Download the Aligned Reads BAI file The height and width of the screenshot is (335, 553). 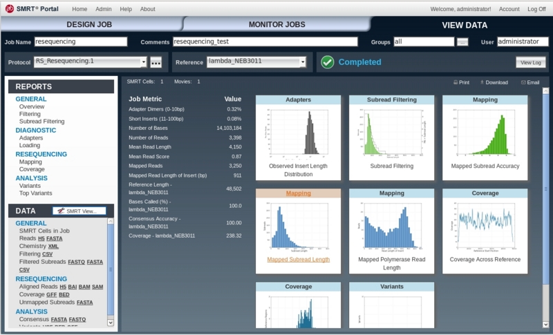pyautogui.click(x=73, y=287)
